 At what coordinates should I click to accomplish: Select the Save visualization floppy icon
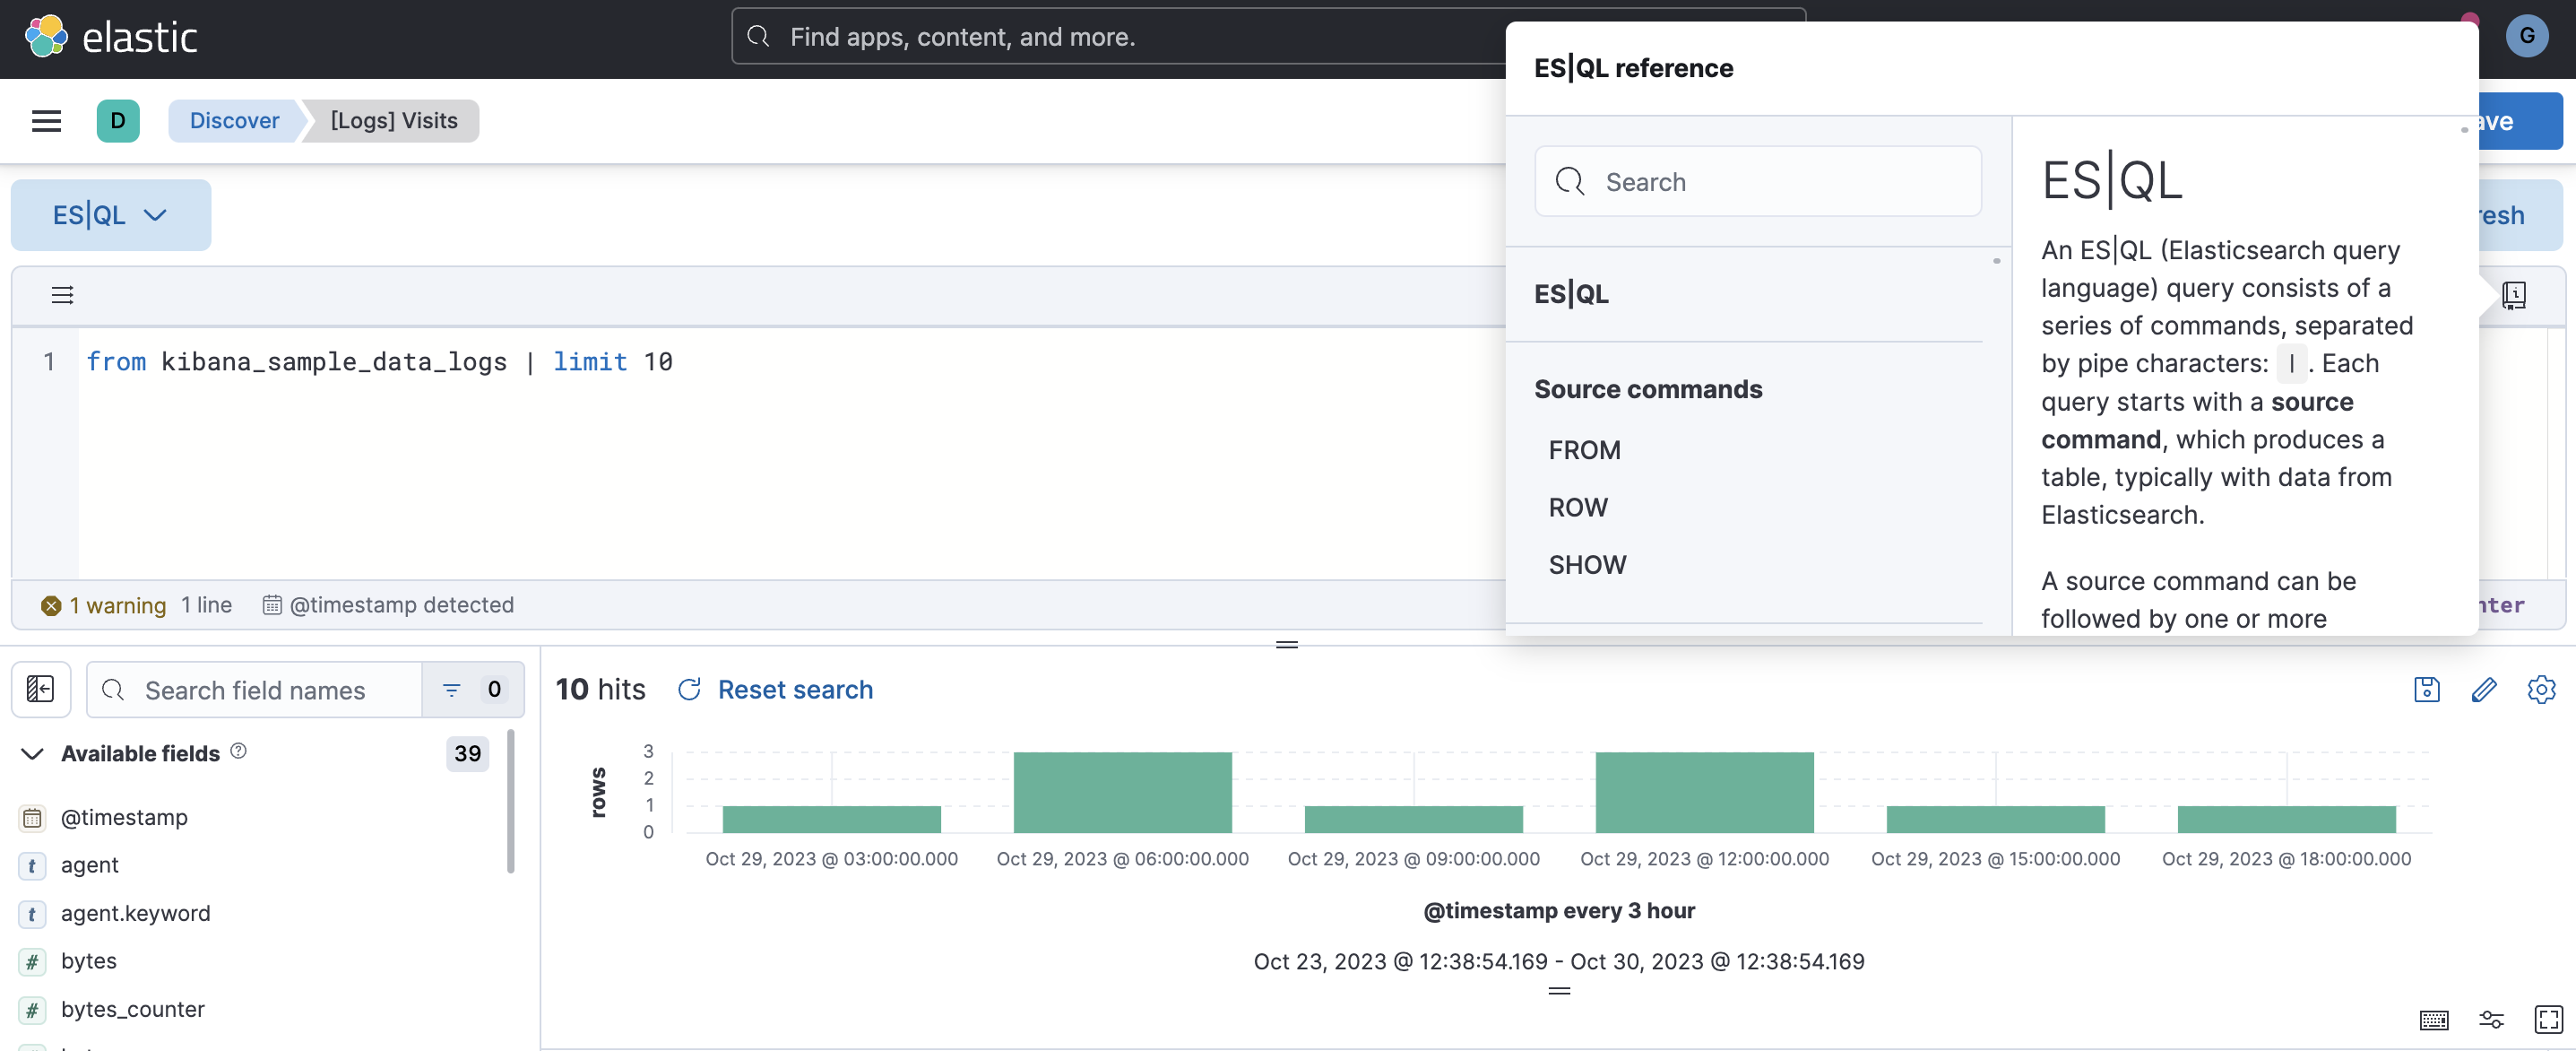(2427, 690)
